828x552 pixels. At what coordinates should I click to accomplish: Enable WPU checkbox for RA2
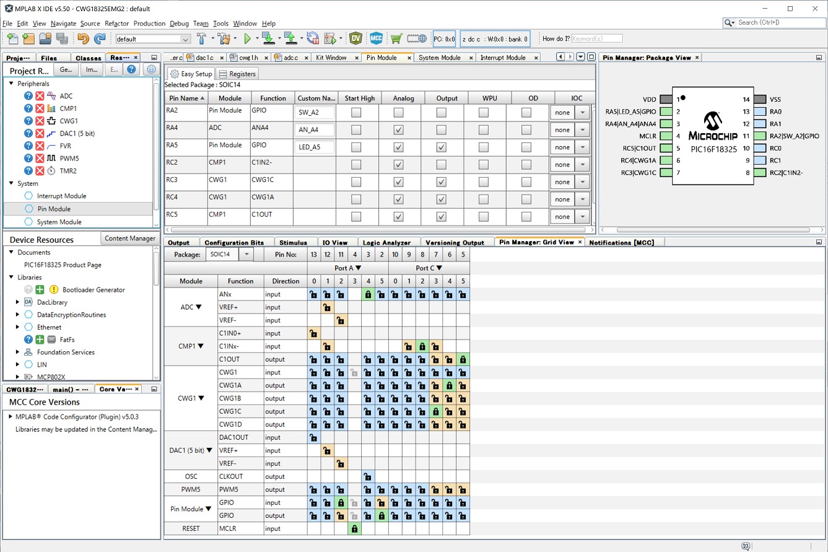pos(484,113)
